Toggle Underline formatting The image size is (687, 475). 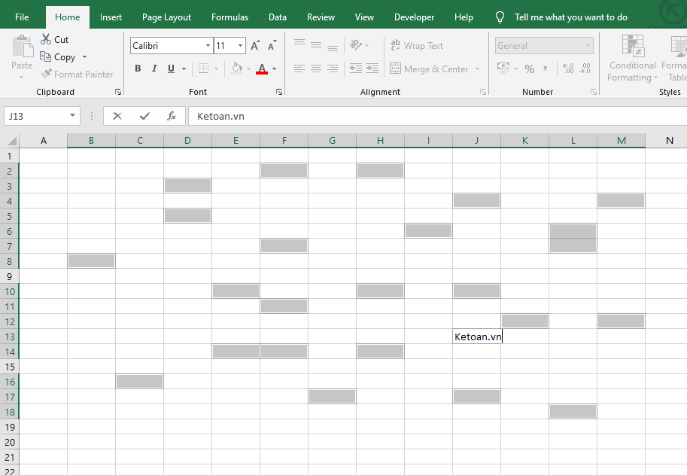click(171, 69)
